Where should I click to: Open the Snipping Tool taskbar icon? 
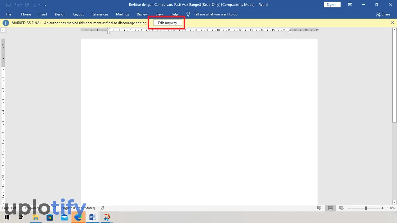pyautogui.click(x=107, y=217)
